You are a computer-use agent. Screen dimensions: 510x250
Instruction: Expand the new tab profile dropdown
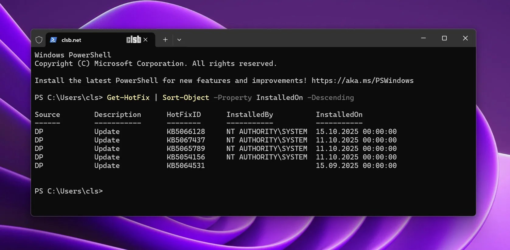coord(179,40)
